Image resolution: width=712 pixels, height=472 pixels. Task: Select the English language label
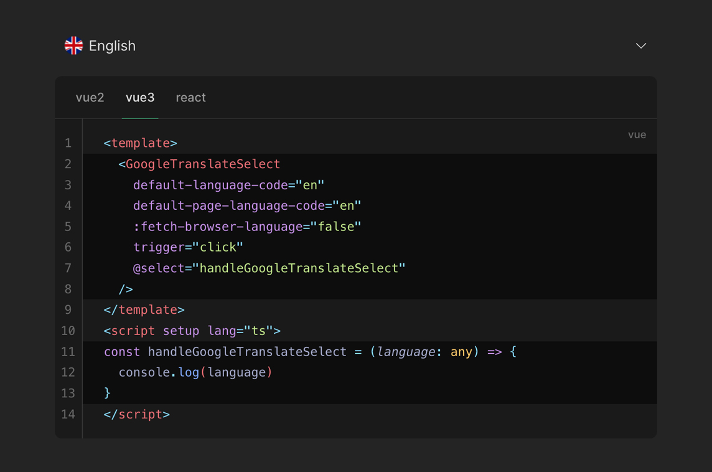[112, 46]
